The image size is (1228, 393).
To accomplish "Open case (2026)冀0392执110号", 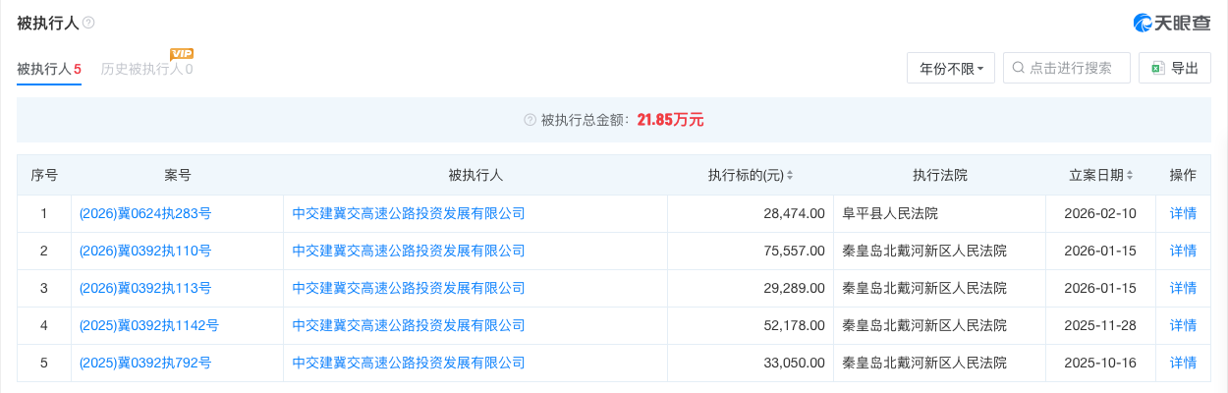I will click(145, 251).
